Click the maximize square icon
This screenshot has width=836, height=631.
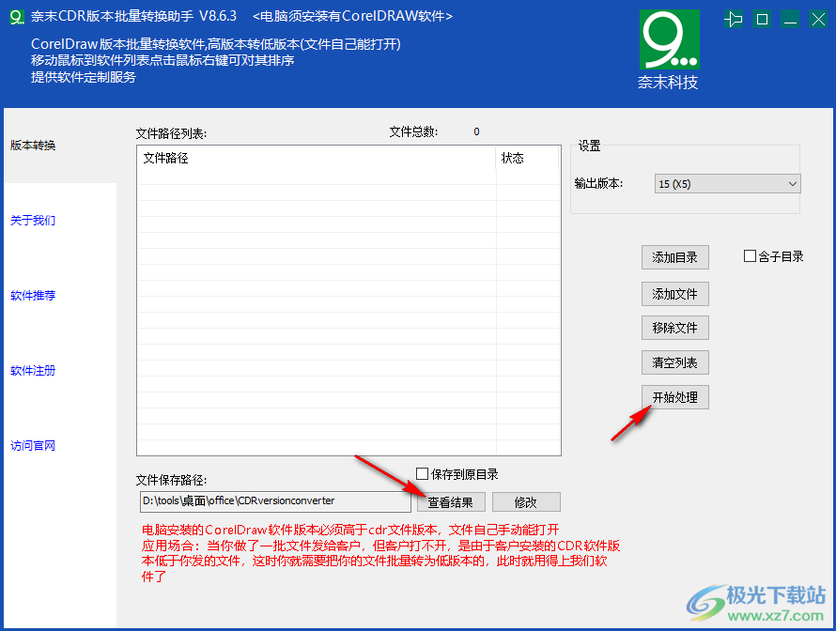point(762,18)
